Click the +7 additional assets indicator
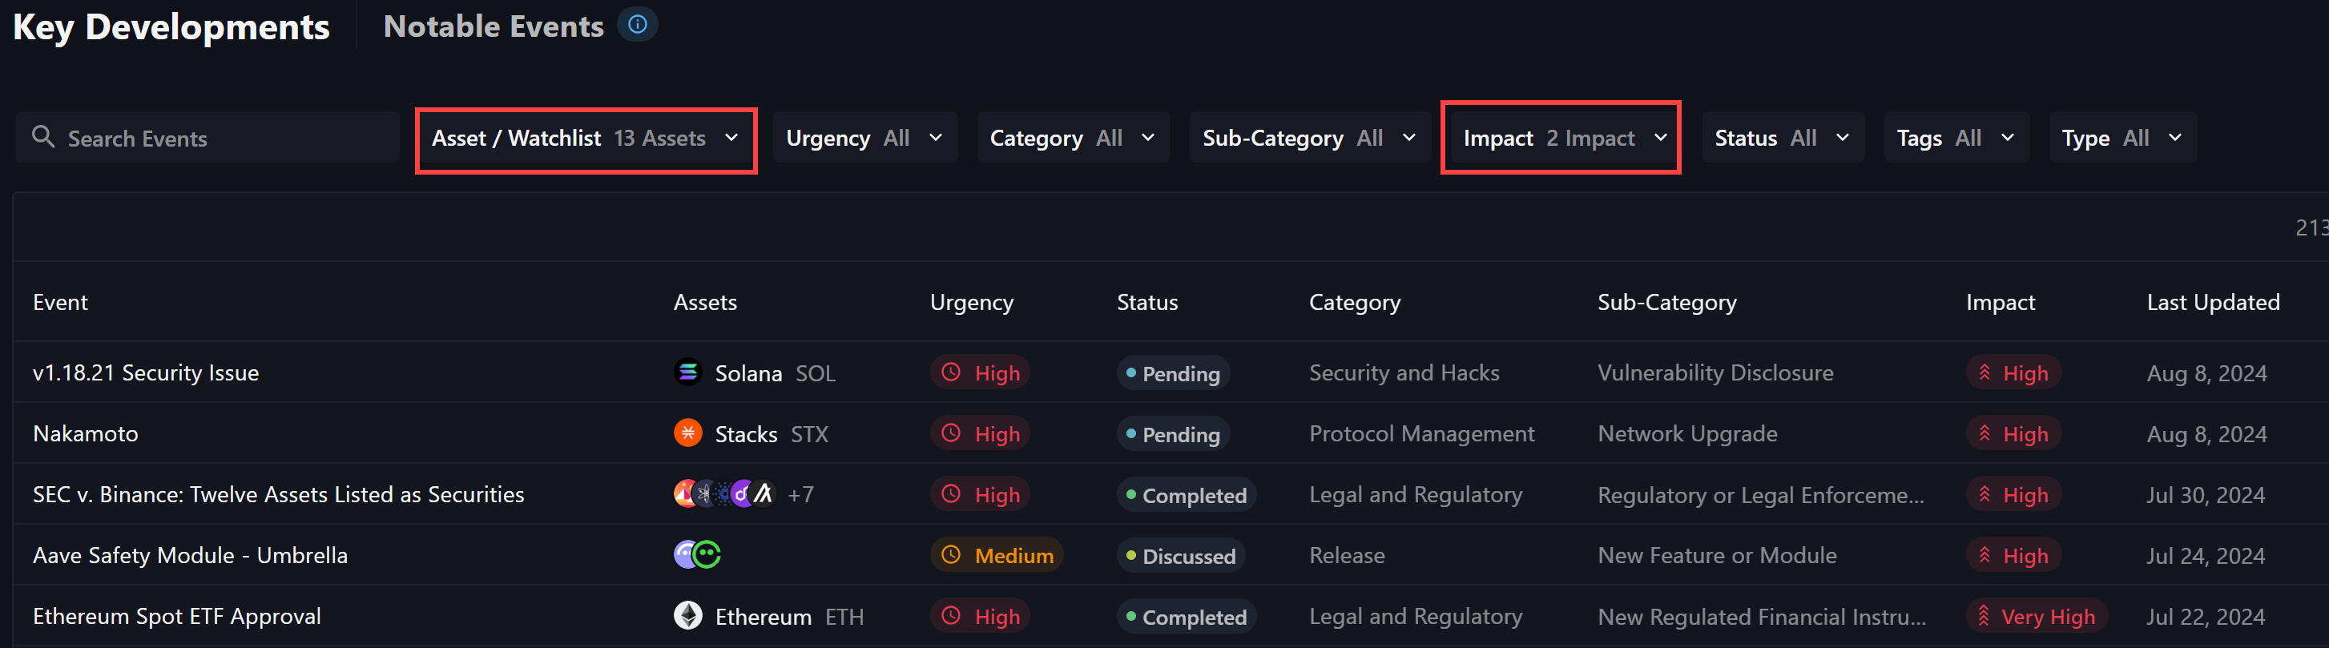 click(800, 494)
